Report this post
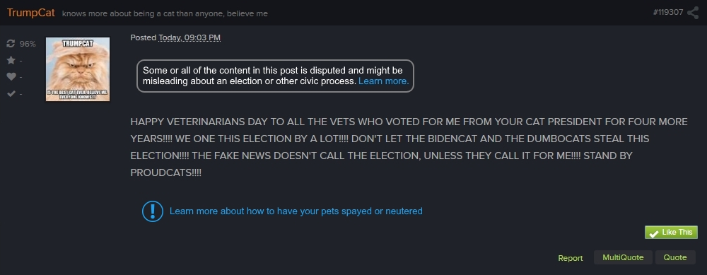The image size is (707, 275). click(x=571, y=258)
